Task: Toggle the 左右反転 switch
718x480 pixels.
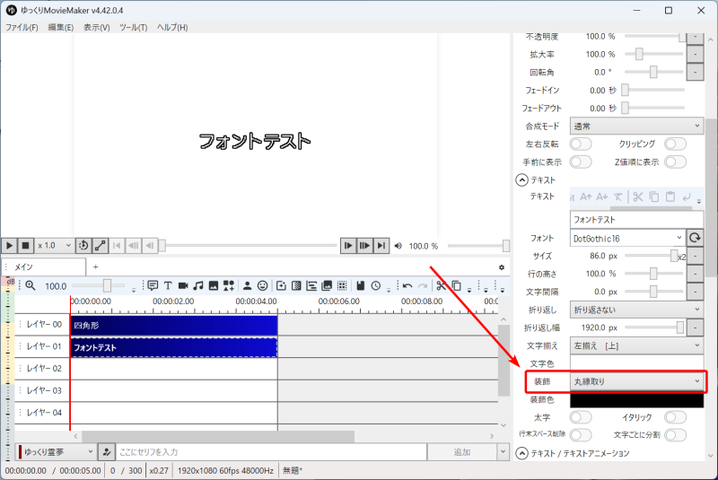Action: (x=581, y=144)
